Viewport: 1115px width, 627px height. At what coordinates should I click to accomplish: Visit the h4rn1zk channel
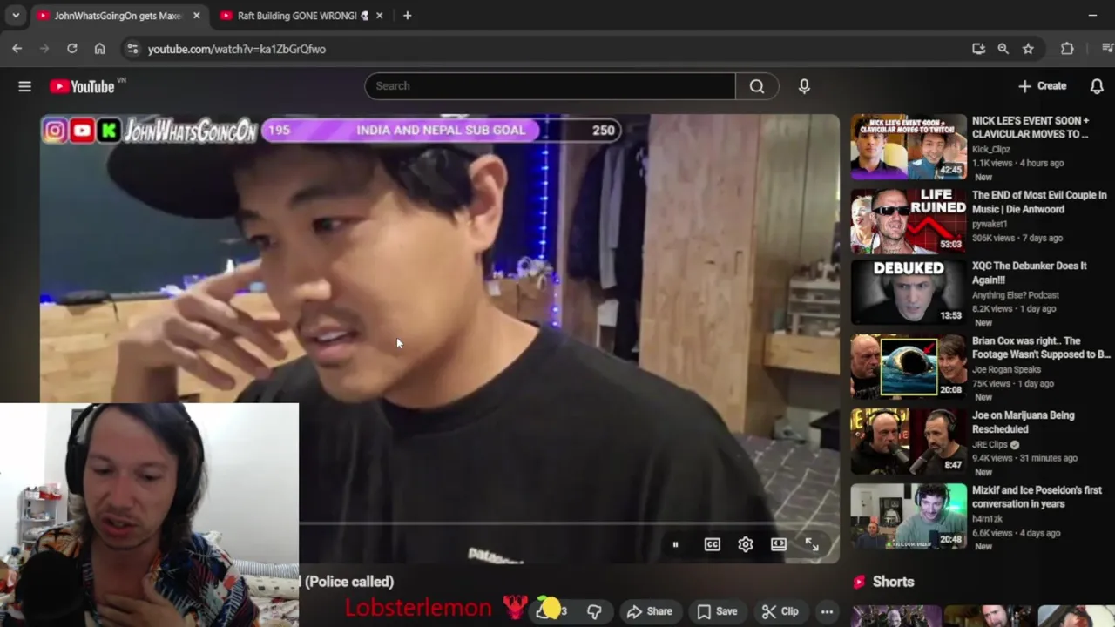coord(986,520)
